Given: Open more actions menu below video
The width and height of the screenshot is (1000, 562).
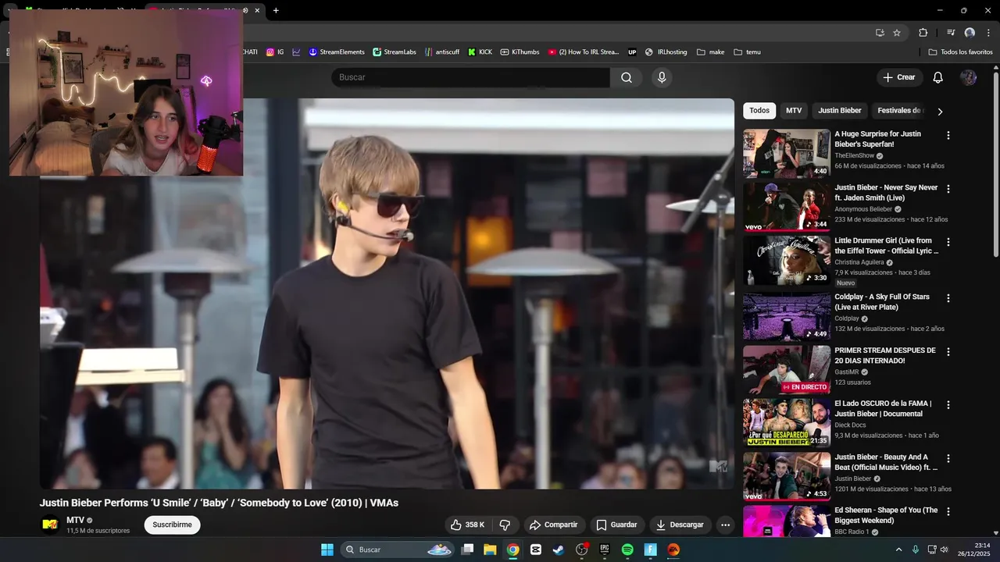Looking at the screenshot, I should click(x=725, y=525).
